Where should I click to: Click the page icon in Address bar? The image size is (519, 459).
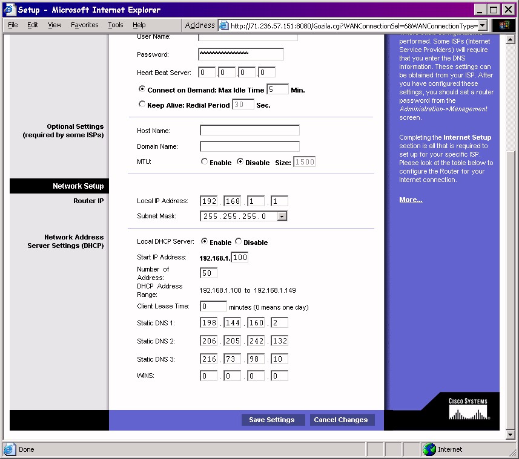click(x=224, y=25)
